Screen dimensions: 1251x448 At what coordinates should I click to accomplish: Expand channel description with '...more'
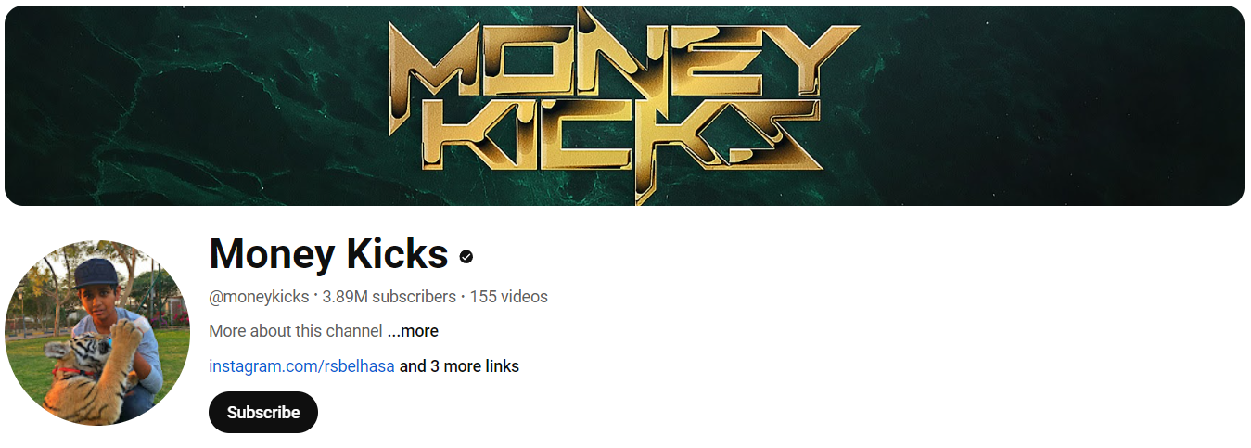[413, 331]
